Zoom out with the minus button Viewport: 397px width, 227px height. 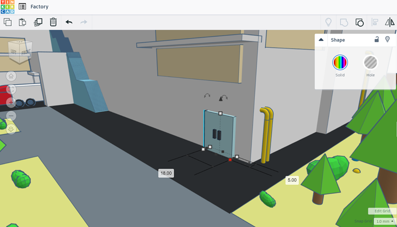(x=11, y=116)
